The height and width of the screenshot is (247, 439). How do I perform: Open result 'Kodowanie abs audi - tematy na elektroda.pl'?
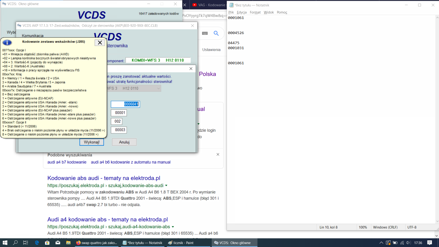coord(104,178)
